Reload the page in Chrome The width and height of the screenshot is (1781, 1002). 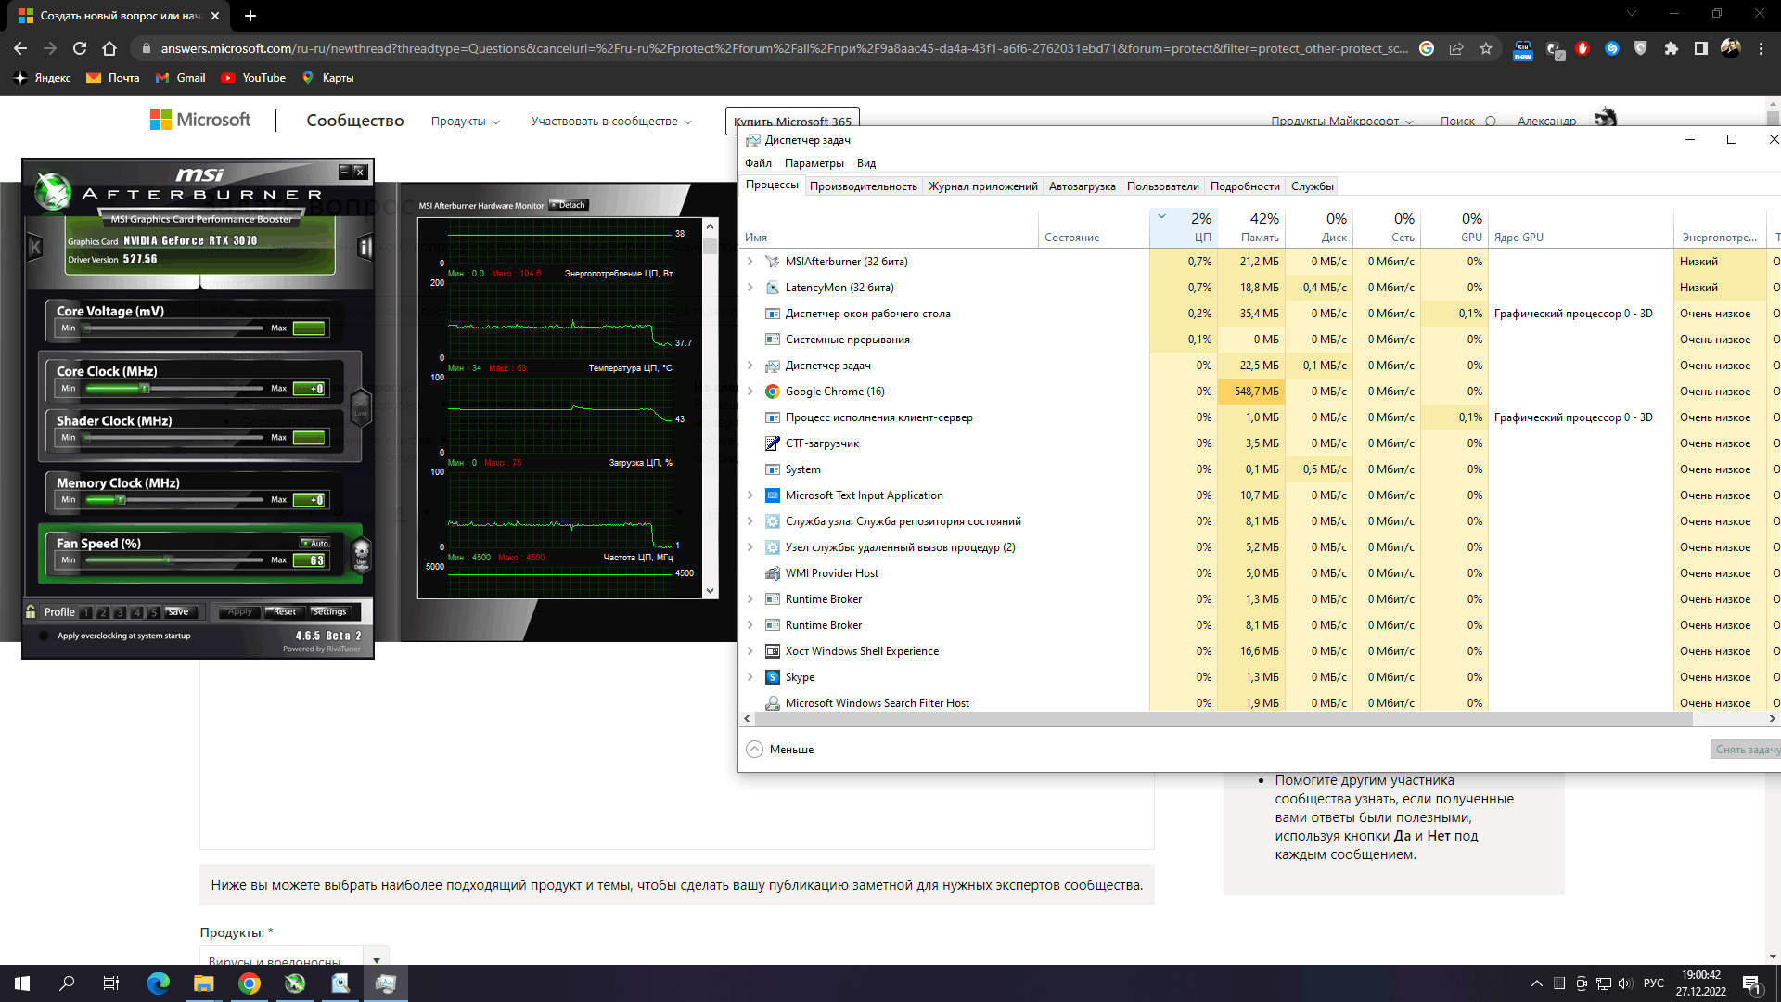tap(80, 48)
